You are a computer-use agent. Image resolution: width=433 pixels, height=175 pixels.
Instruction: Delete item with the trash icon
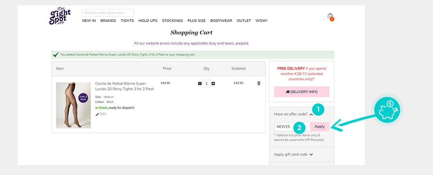pos(259,83)
